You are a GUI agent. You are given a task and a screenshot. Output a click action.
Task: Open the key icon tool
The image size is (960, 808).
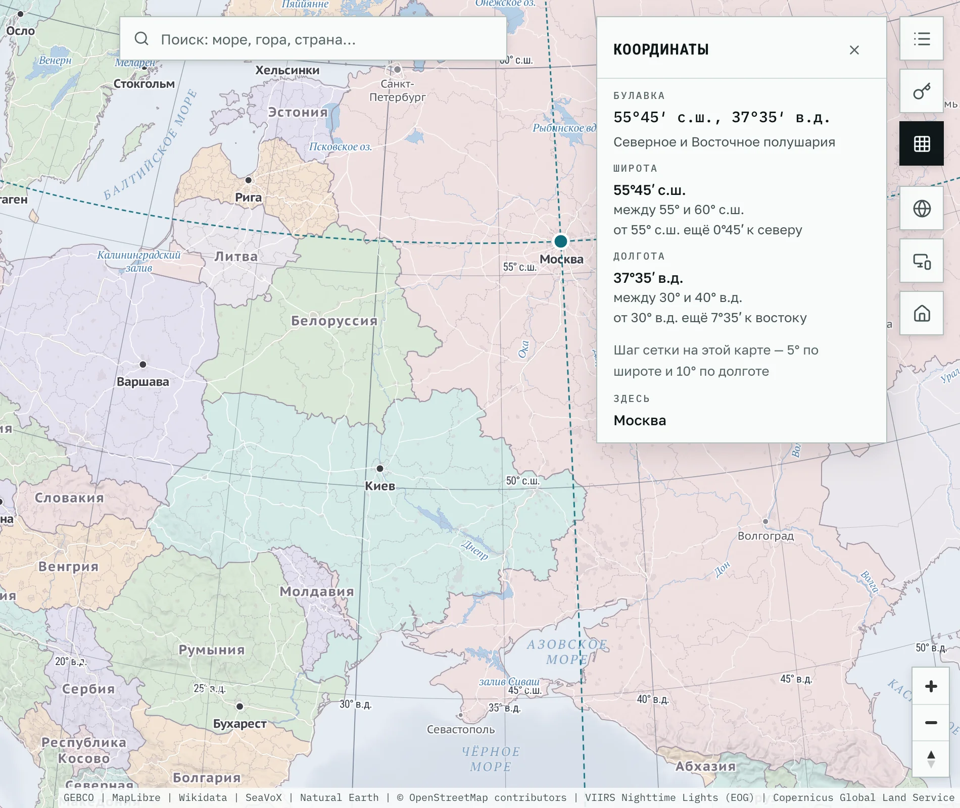tap(922, 91)
